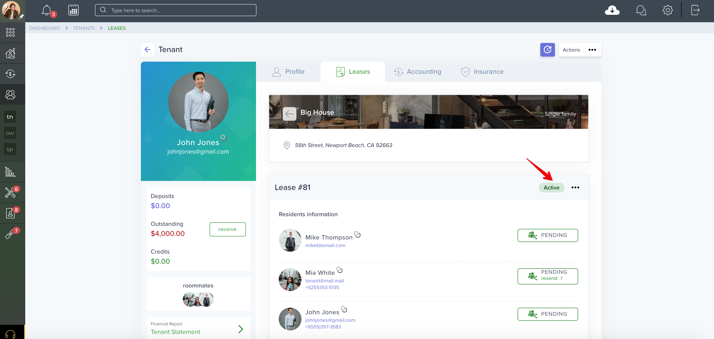Go to DASHBOARD breadcrumb
This screenshot has height=339, width=714.
click(x=45, y=28)
